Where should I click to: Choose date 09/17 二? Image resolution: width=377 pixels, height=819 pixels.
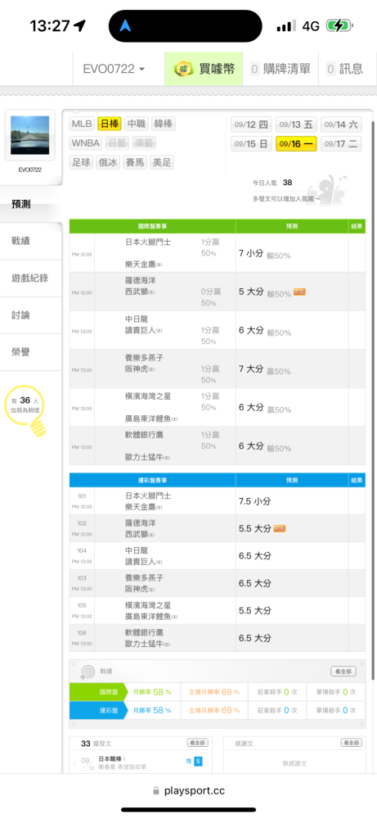click(x=341, y=143)
